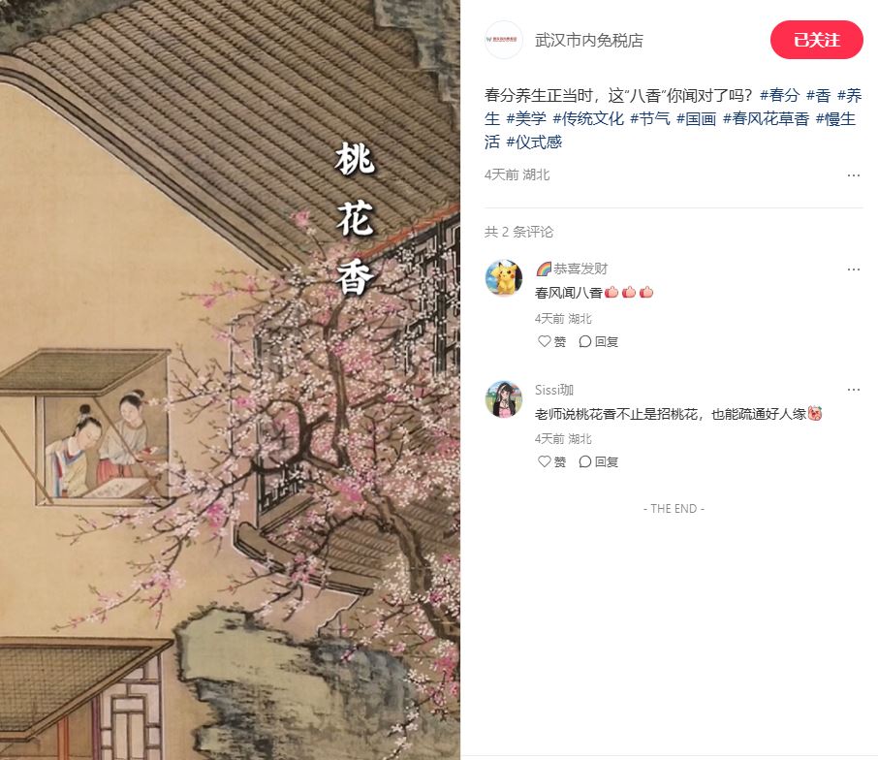Open the hashtag #国画
This screenshot has width=878, height=760.
tap(696, 118)
